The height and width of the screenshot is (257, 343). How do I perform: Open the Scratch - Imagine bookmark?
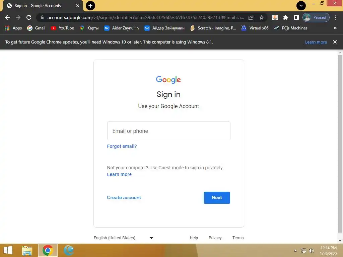(x=213, y=28)
